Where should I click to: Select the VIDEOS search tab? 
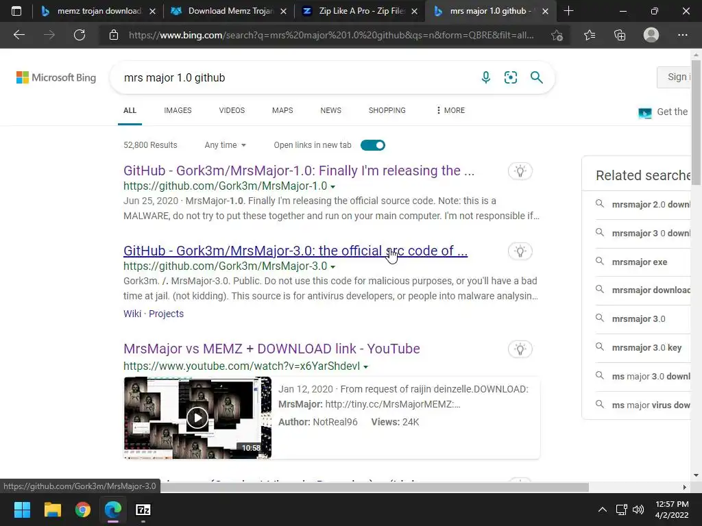(x=232, y=110)
